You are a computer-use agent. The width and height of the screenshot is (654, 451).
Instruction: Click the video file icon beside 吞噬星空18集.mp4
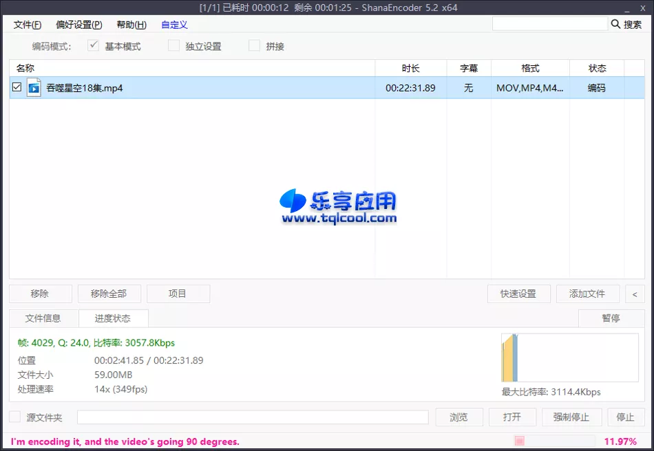click(x=33, y=88)
